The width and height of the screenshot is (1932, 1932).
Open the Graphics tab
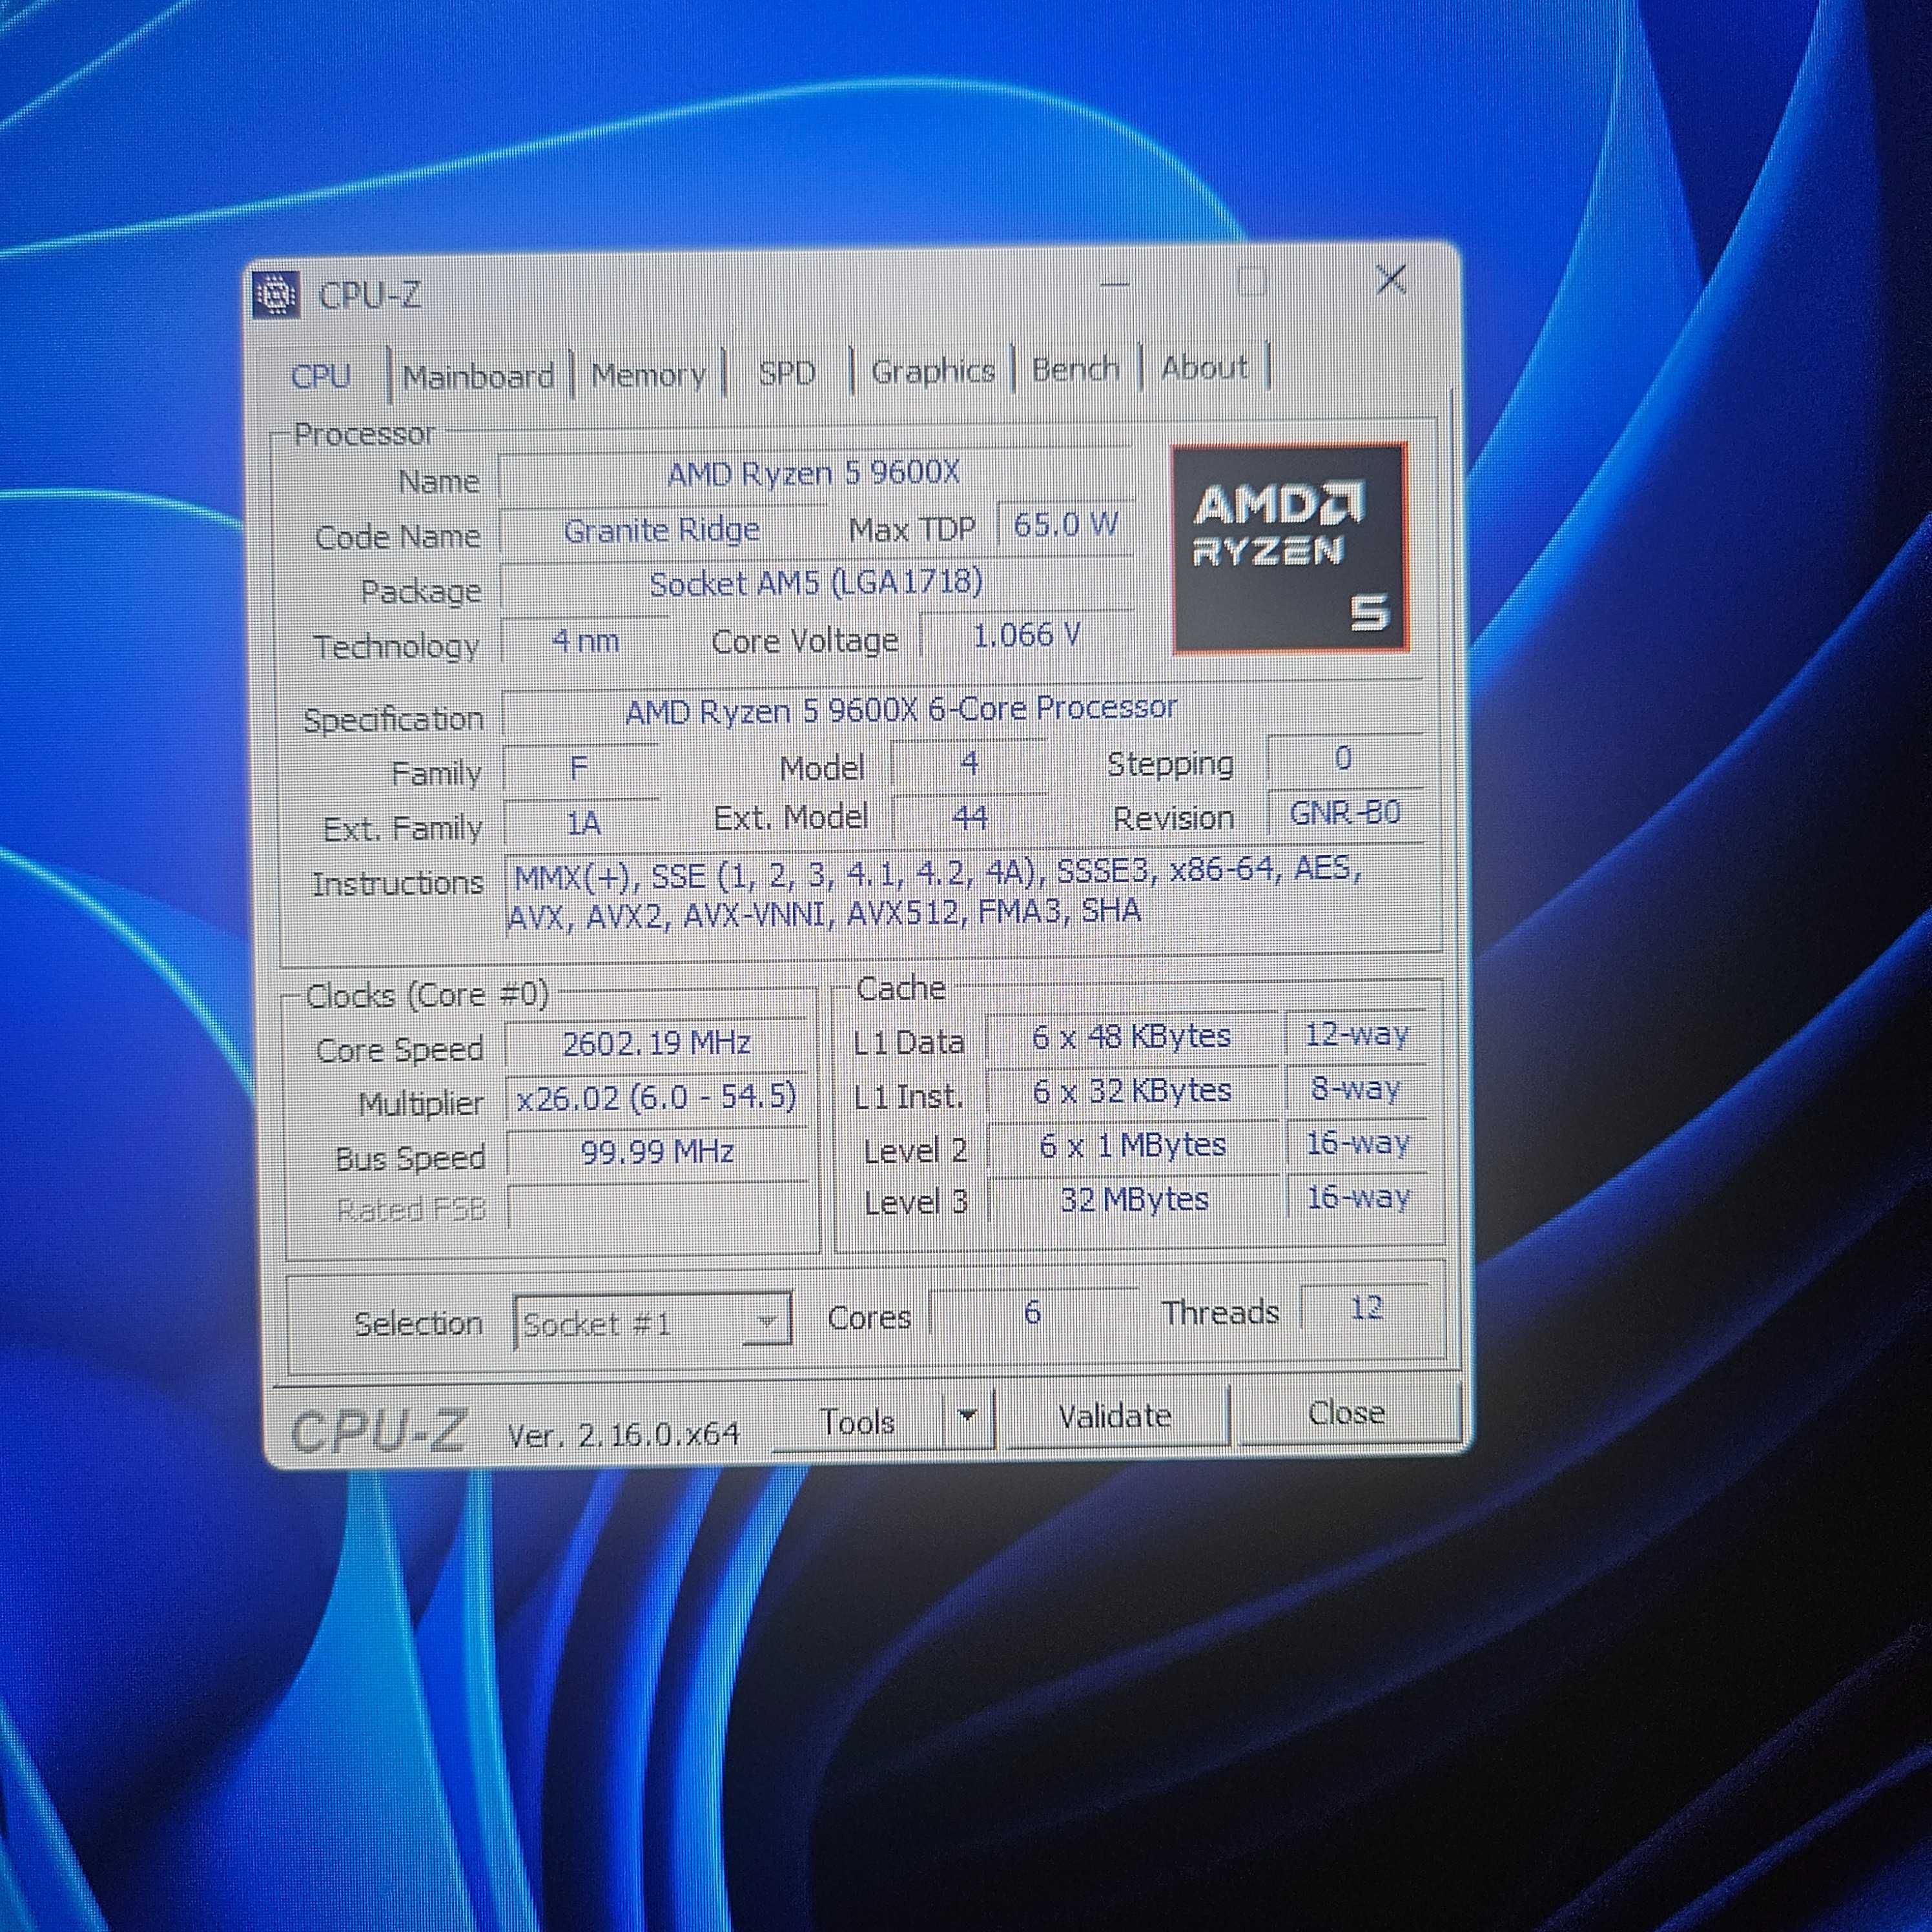click(x=932, y=371)
